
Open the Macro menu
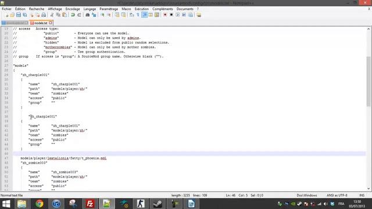tap(126, 9)
